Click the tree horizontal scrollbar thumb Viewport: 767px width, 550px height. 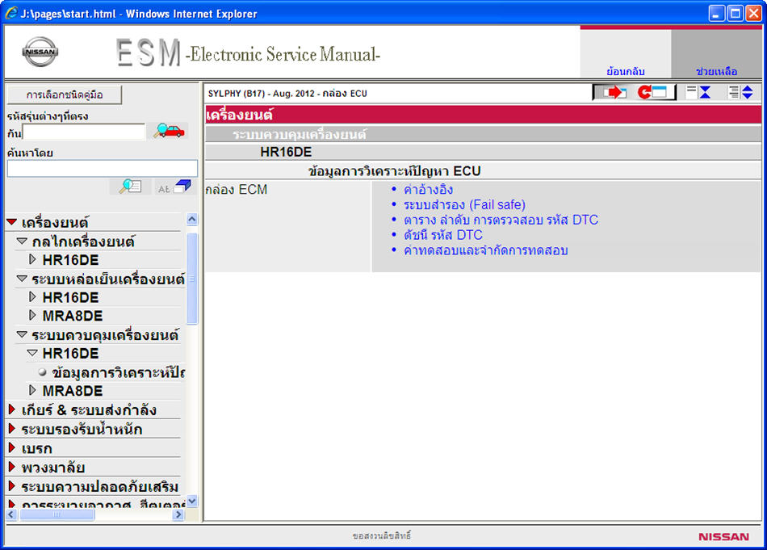pyautogui.click(x=57, y=514)
